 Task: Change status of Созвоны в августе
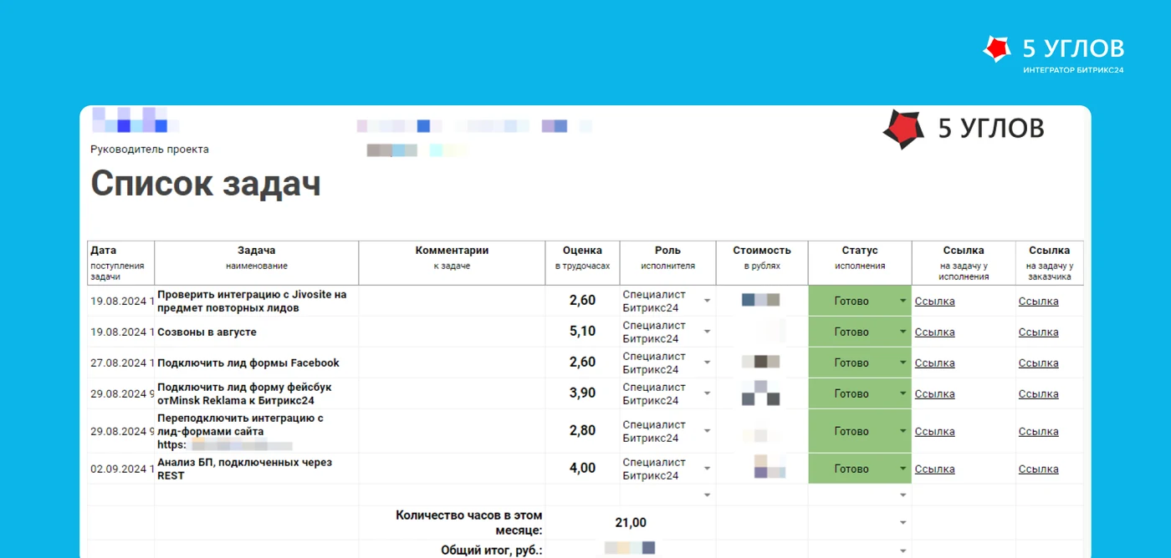(903, 332)
